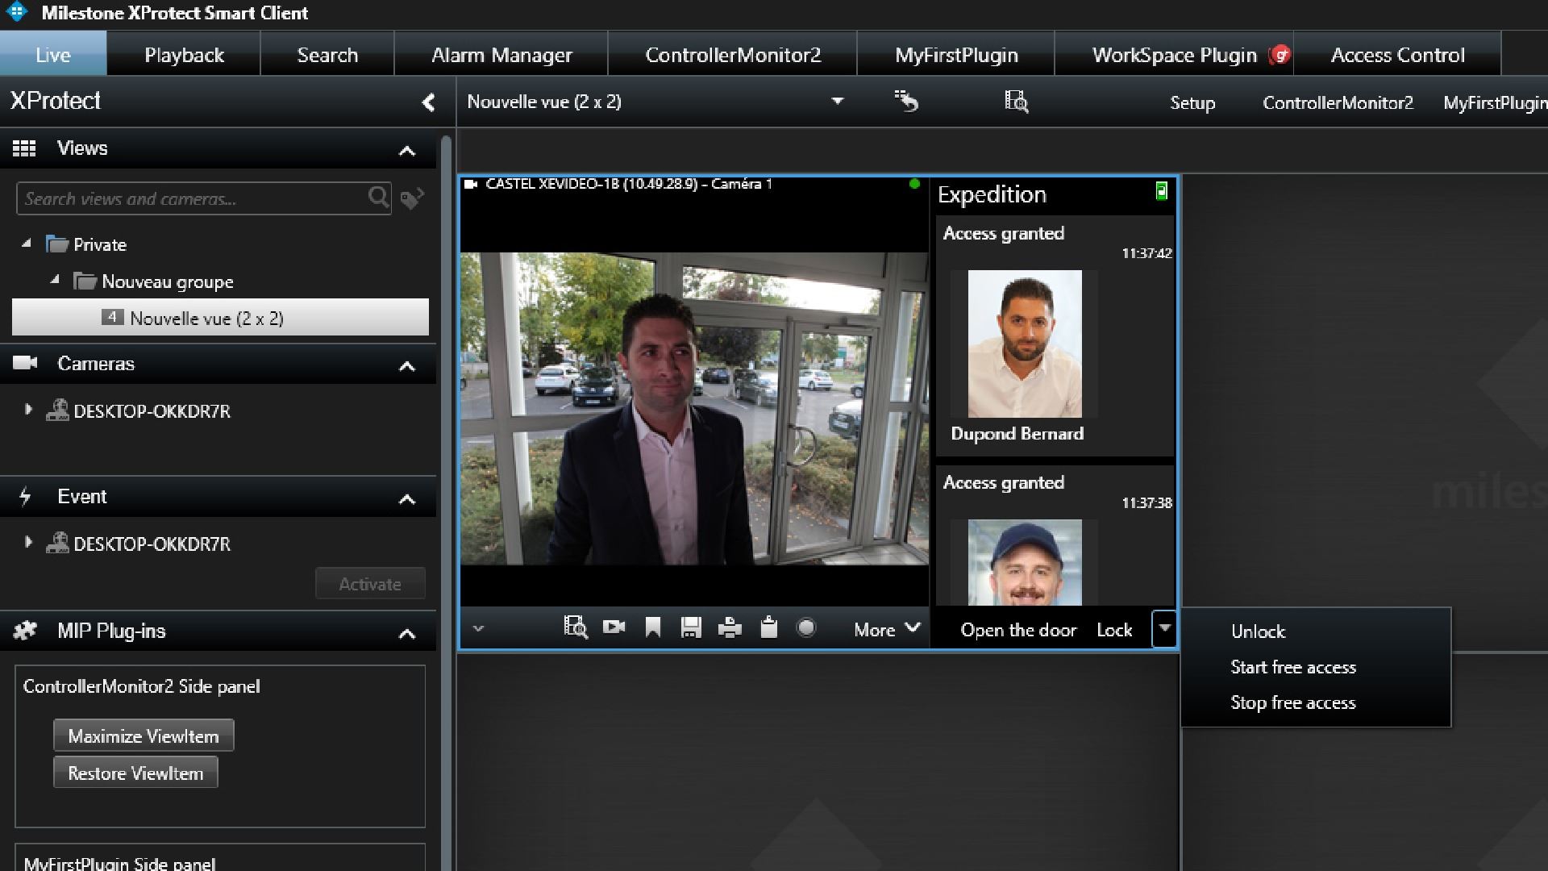1548x871 pixels.
Task: Click the green door status icon near Expedition
Action: click(1161, 191)
